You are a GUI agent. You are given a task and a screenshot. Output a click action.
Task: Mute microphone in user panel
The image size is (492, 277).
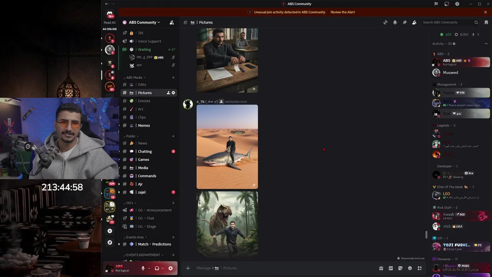coord(143,268)
